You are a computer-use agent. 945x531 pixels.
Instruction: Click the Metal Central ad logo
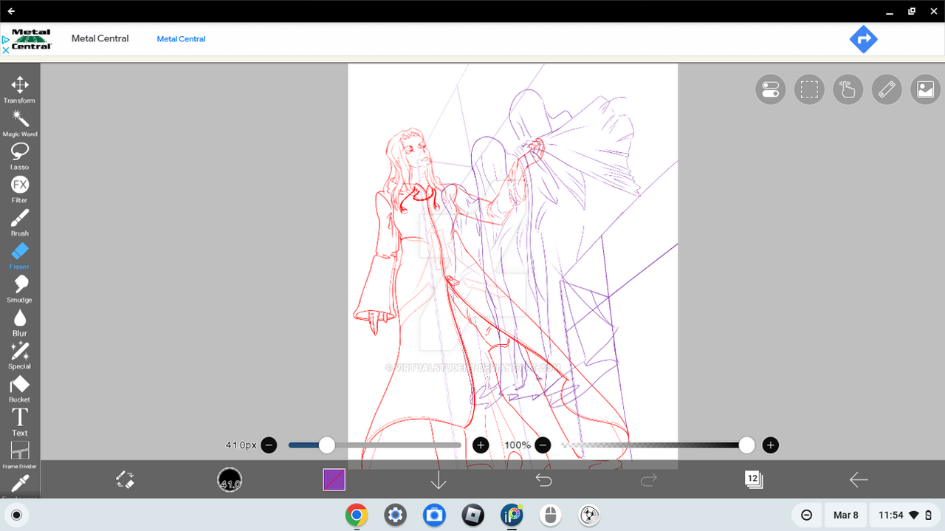click(32, 39)
